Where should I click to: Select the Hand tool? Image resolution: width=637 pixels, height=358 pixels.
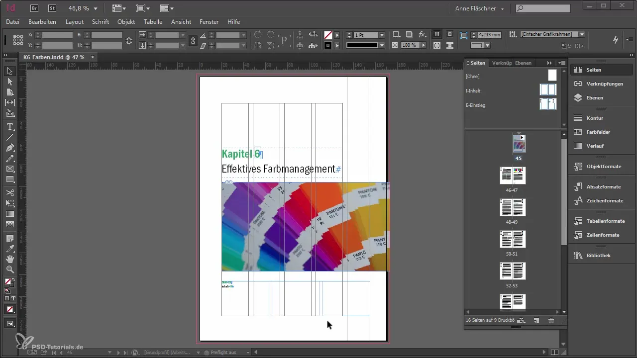[10, 259]
